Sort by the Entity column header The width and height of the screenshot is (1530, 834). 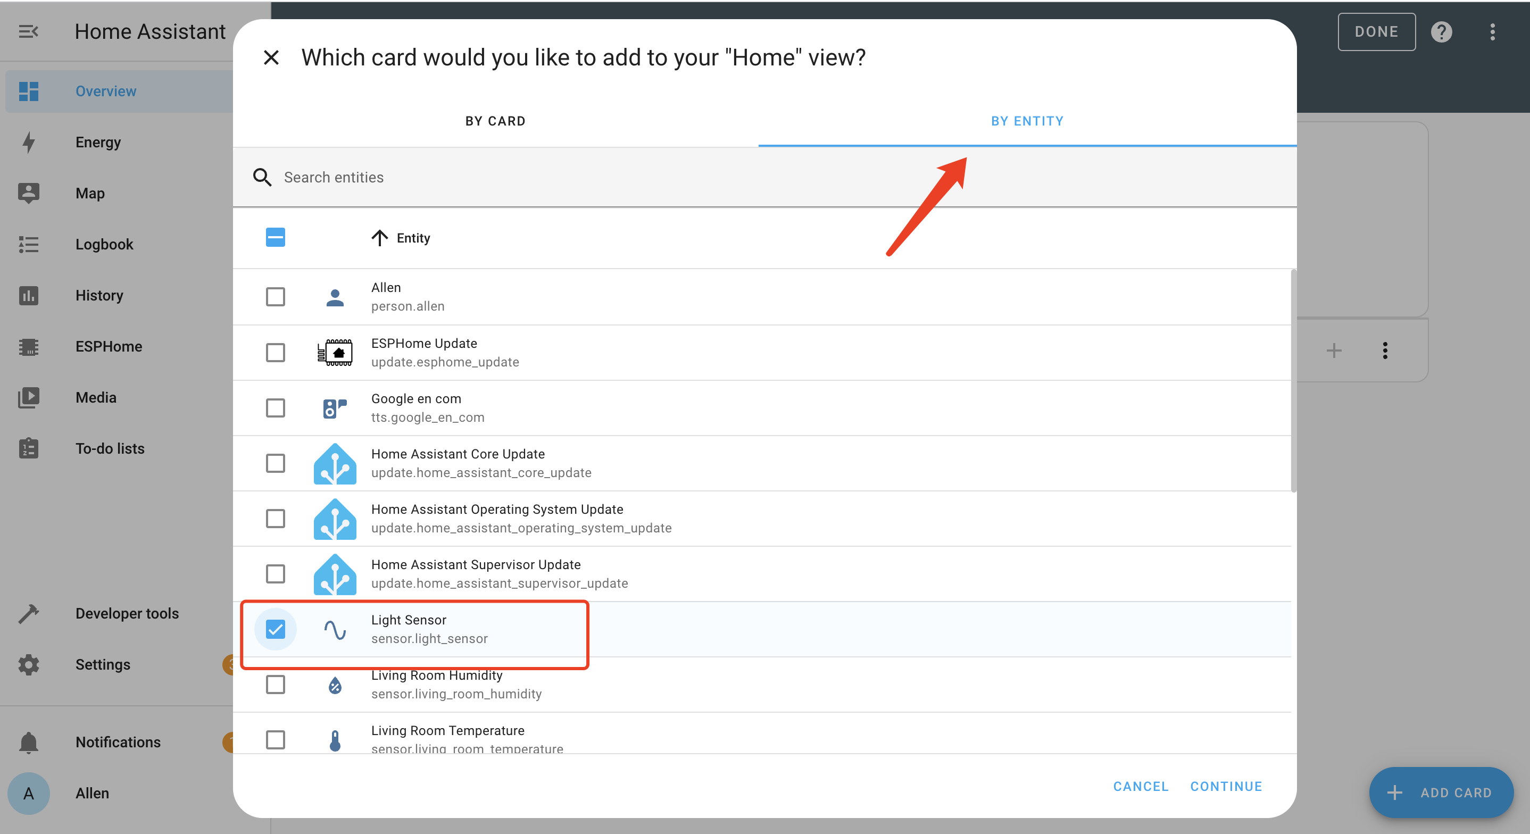point(401,238)
